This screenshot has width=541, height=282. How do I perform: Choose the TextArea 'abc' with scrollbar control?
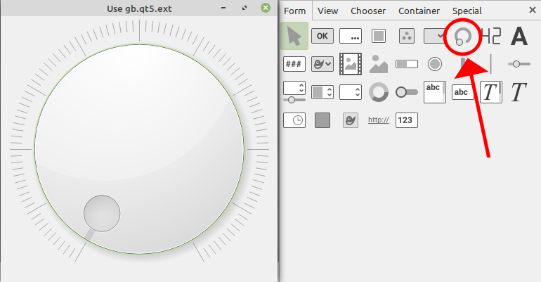[x=435, y=92]
